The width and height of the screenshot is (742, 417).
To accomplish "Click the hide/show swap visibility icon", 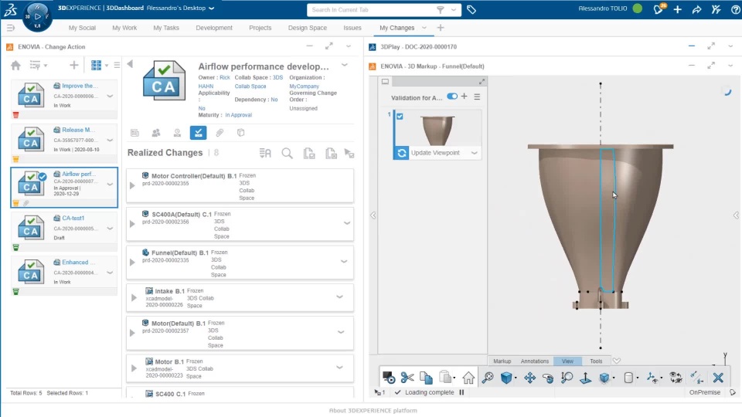I will pos(676,378).
